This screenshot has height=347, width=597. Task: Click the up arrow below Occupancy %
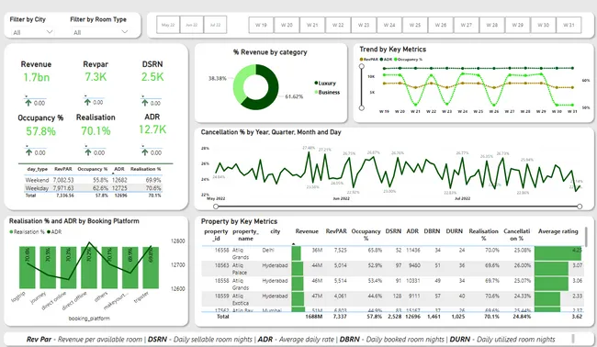pyautogui.click(x=29, y=152)
